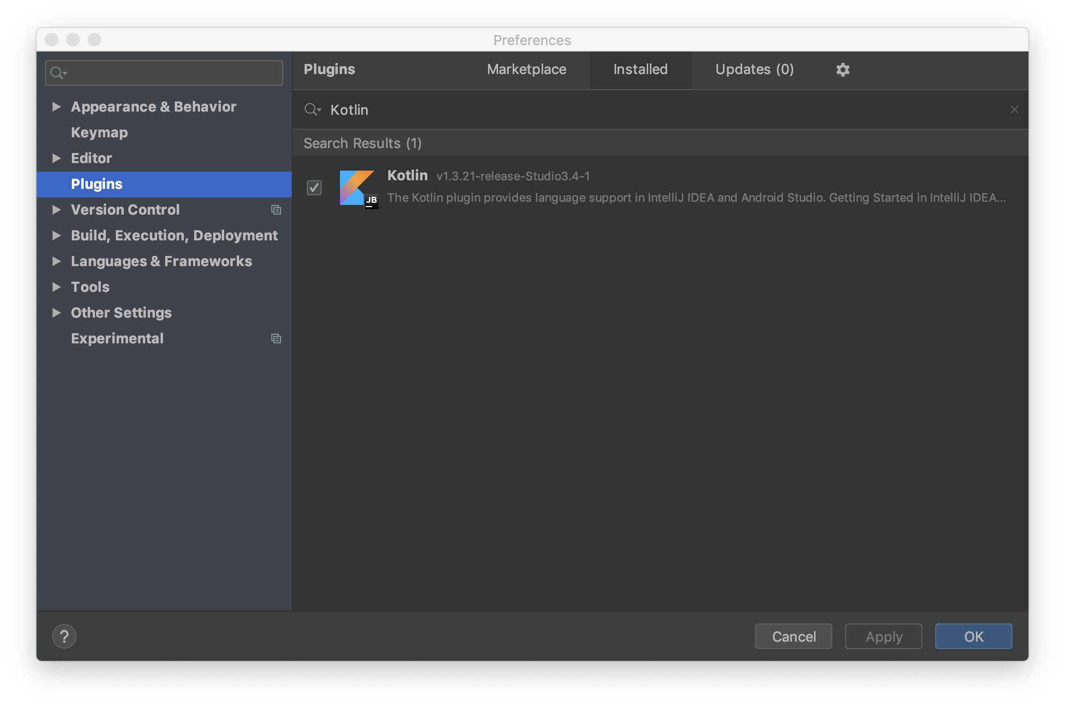Expand Appearance & Behavior section
This screenshot has height=706, width=1065.
pyautogui.click(x=56, y=107)
